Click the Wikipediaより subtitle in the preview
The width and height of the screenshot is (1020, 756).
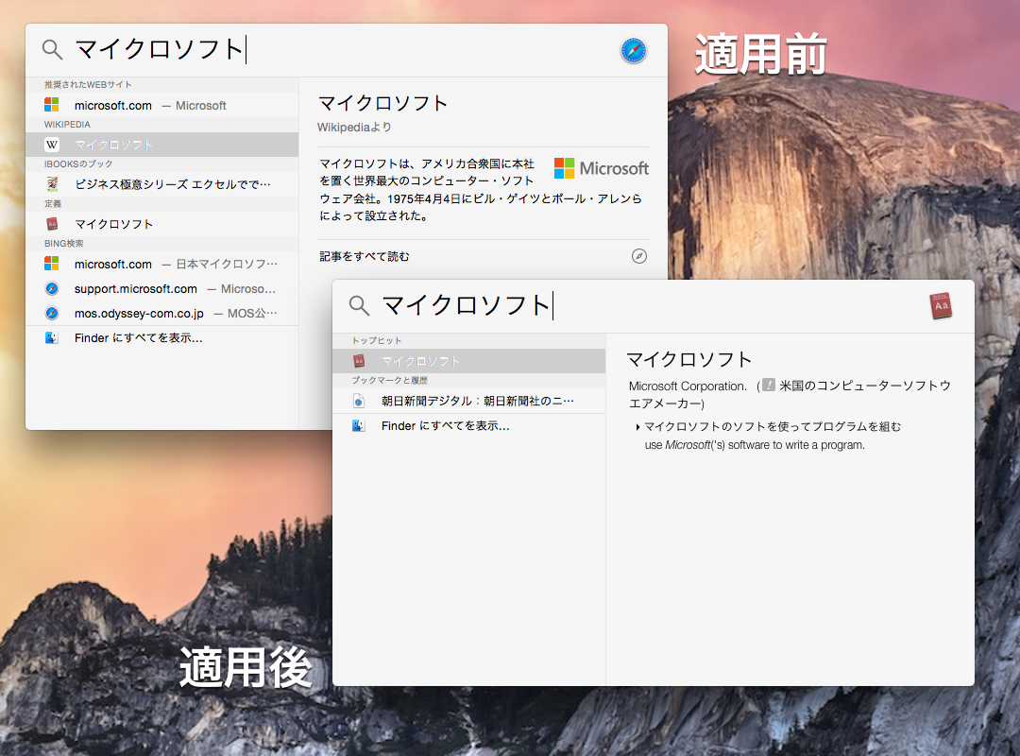point(354,127)
